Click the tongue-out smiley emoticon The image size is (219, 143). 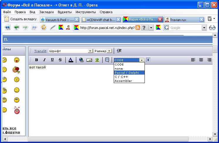16,60
